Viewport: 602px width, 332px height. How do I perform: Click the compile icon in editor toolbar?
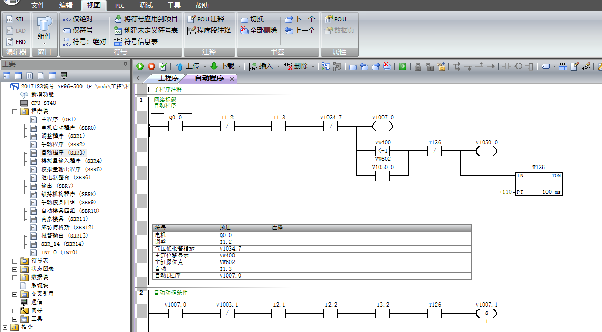[x=162, y=66]
